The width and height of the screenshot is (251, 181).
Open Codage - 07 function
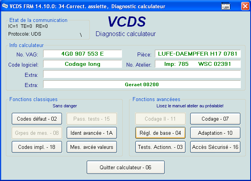coord(215,119)
